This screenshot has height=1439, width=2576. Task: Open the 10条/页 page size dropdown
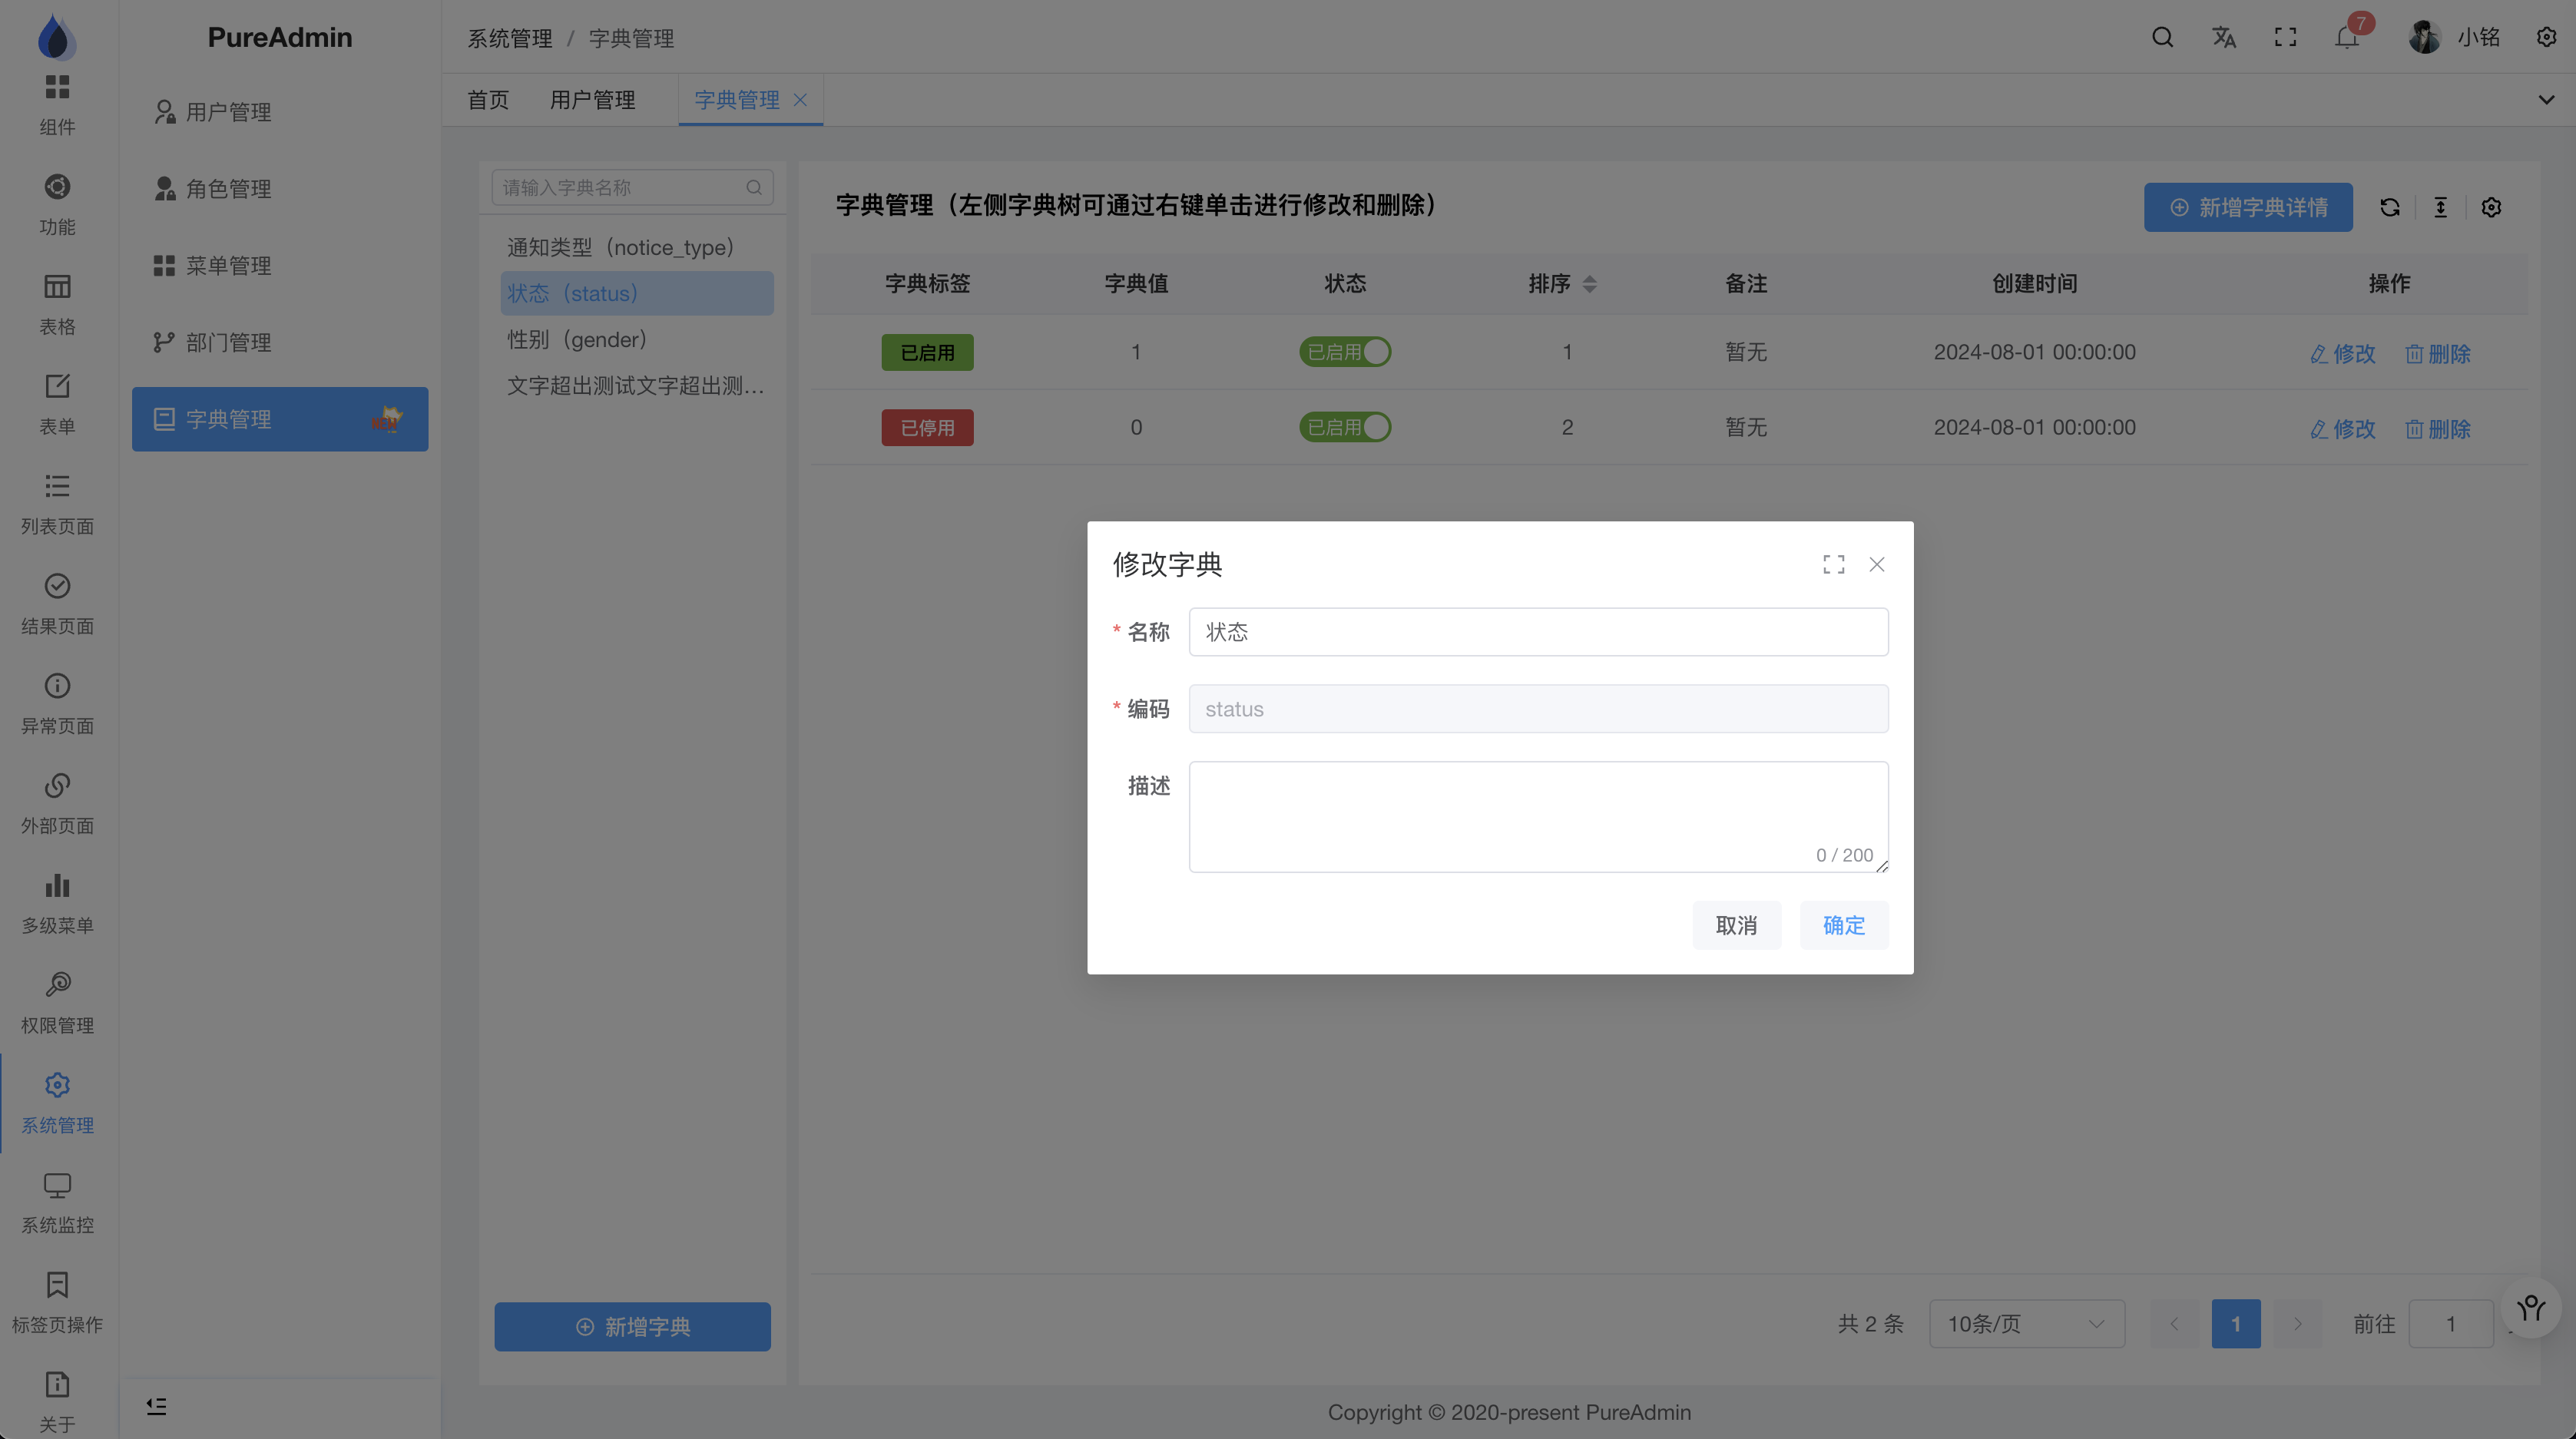2026,1324
